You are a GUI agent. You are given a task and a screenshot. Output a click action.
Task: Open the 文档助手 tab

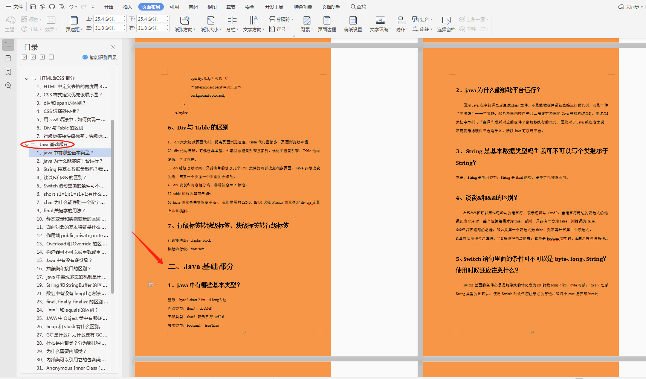point(331,7)
